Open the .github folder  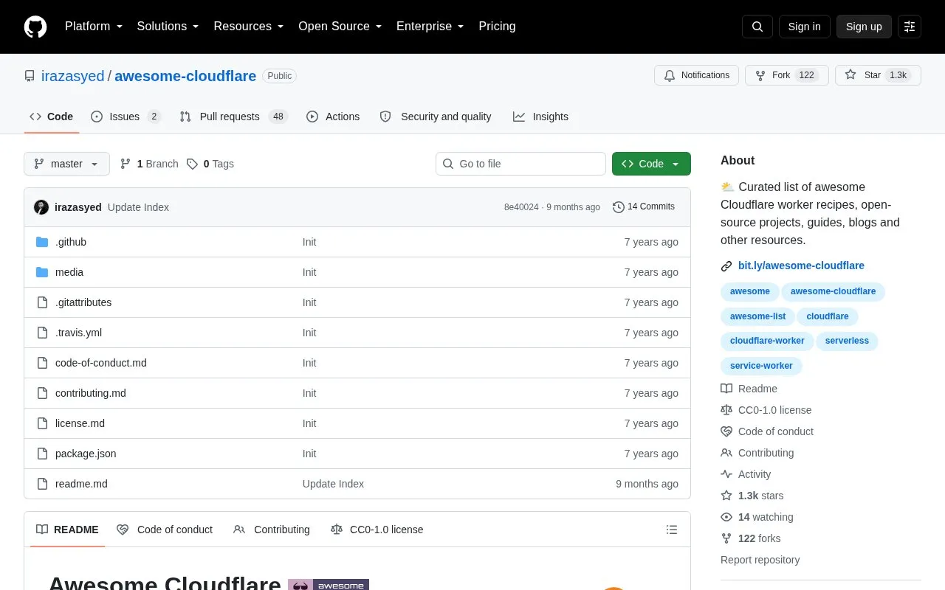point(71,242)
